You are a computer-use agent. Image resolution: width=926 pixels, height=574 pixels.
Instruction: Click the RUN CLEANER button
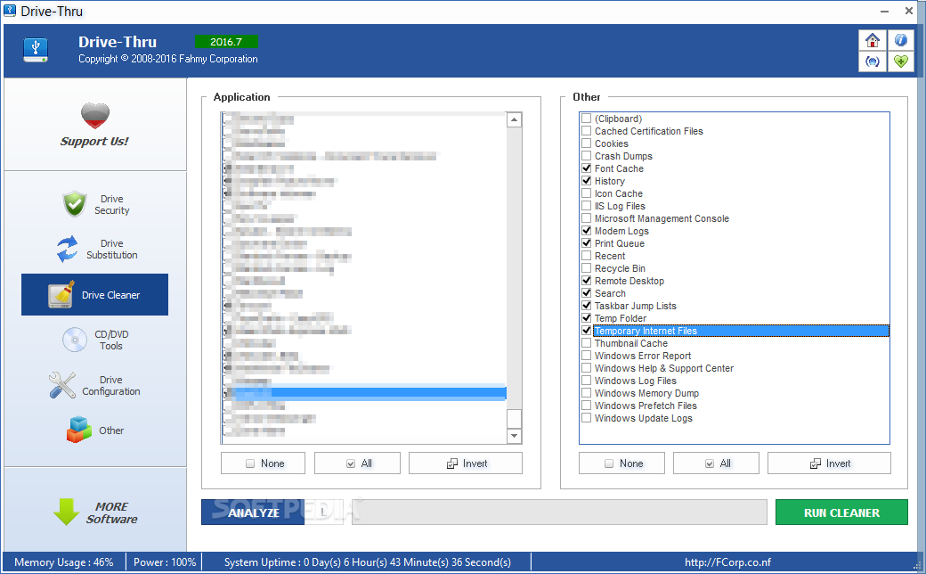[x=841, y=512]
